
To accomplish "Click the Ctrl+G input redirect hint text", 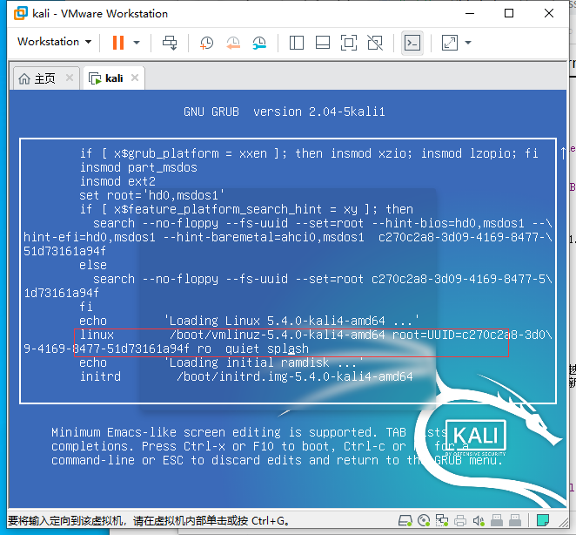I will [x=149, y=521].
